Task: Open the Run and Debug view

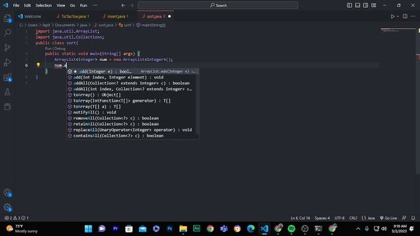Action: (x=7, y=62)
